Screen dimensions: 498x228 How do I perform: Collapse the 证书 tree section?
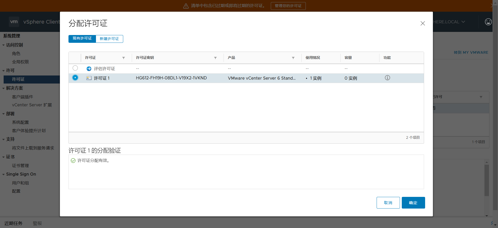click(3, 157)
